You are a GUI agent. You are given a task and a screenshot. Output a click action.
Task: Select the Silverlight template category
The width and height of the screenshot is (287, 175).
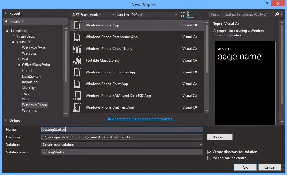click(x=30, y=88)
